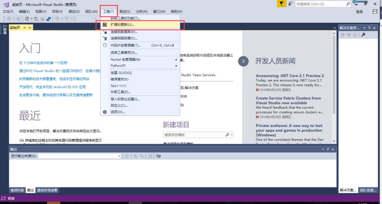Open the Android 和 iOS 应用 link
382x204 pixels.
[53, 87]
